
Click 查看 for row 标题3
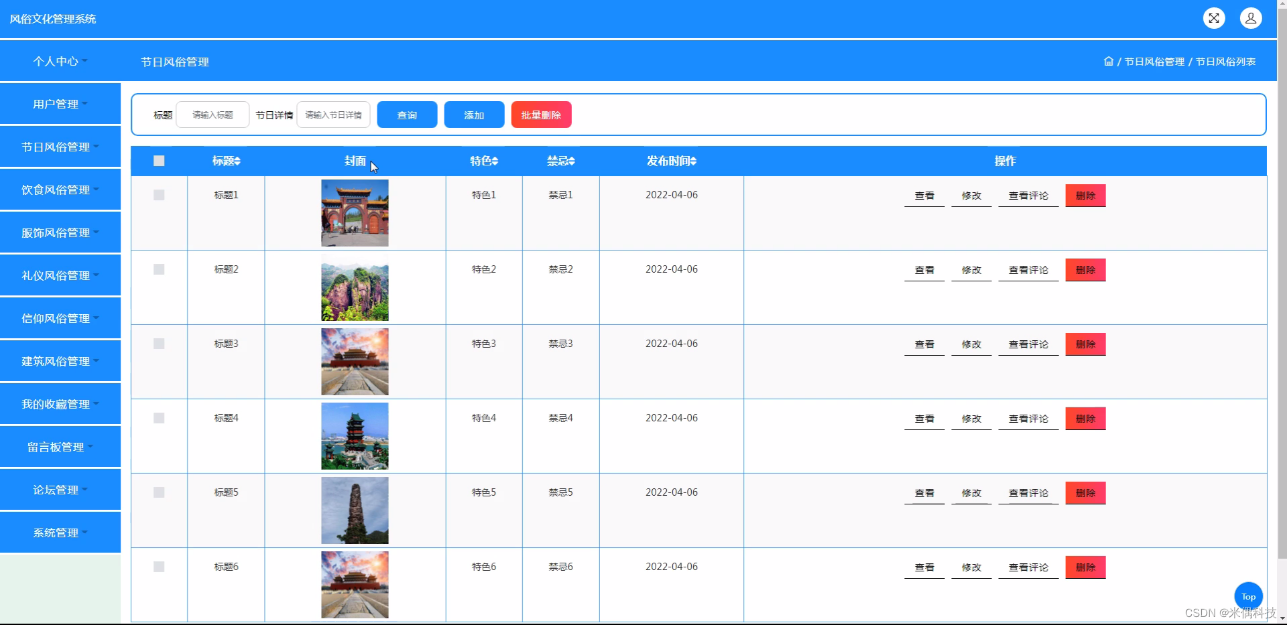point(924,344)
